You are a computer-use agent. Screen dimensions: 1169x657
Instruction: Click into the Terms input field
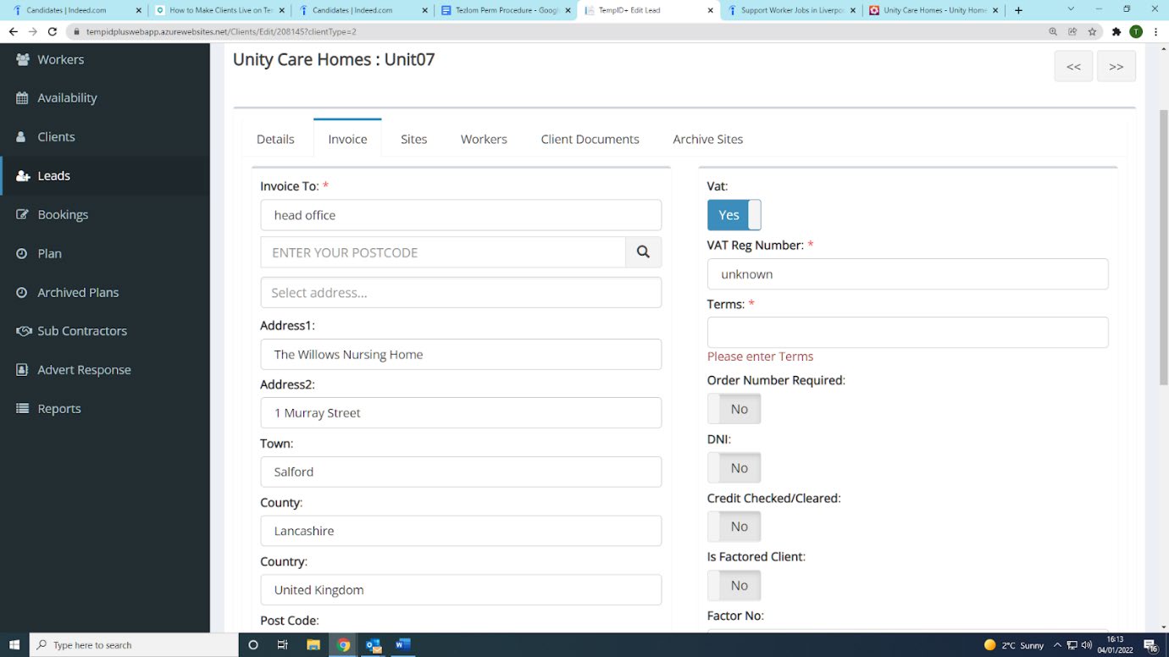[907, 332]
